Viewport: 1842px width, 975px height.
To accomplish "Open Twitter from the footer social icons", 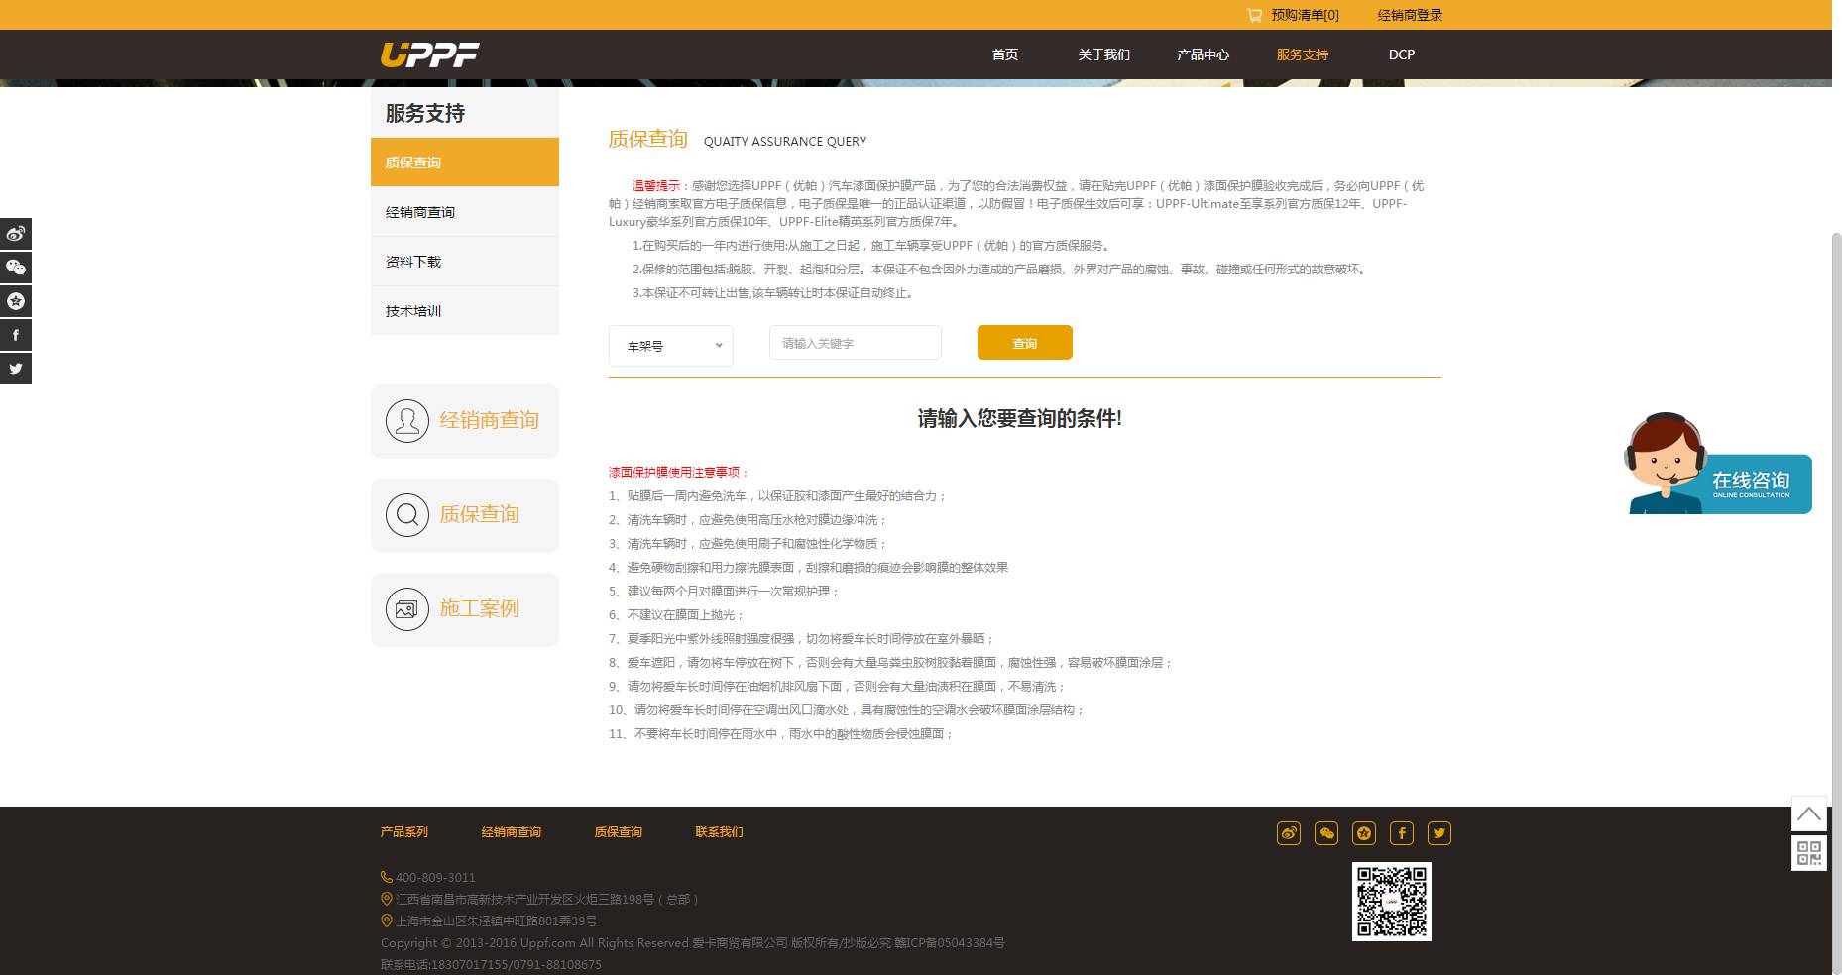I will 1439,833.
